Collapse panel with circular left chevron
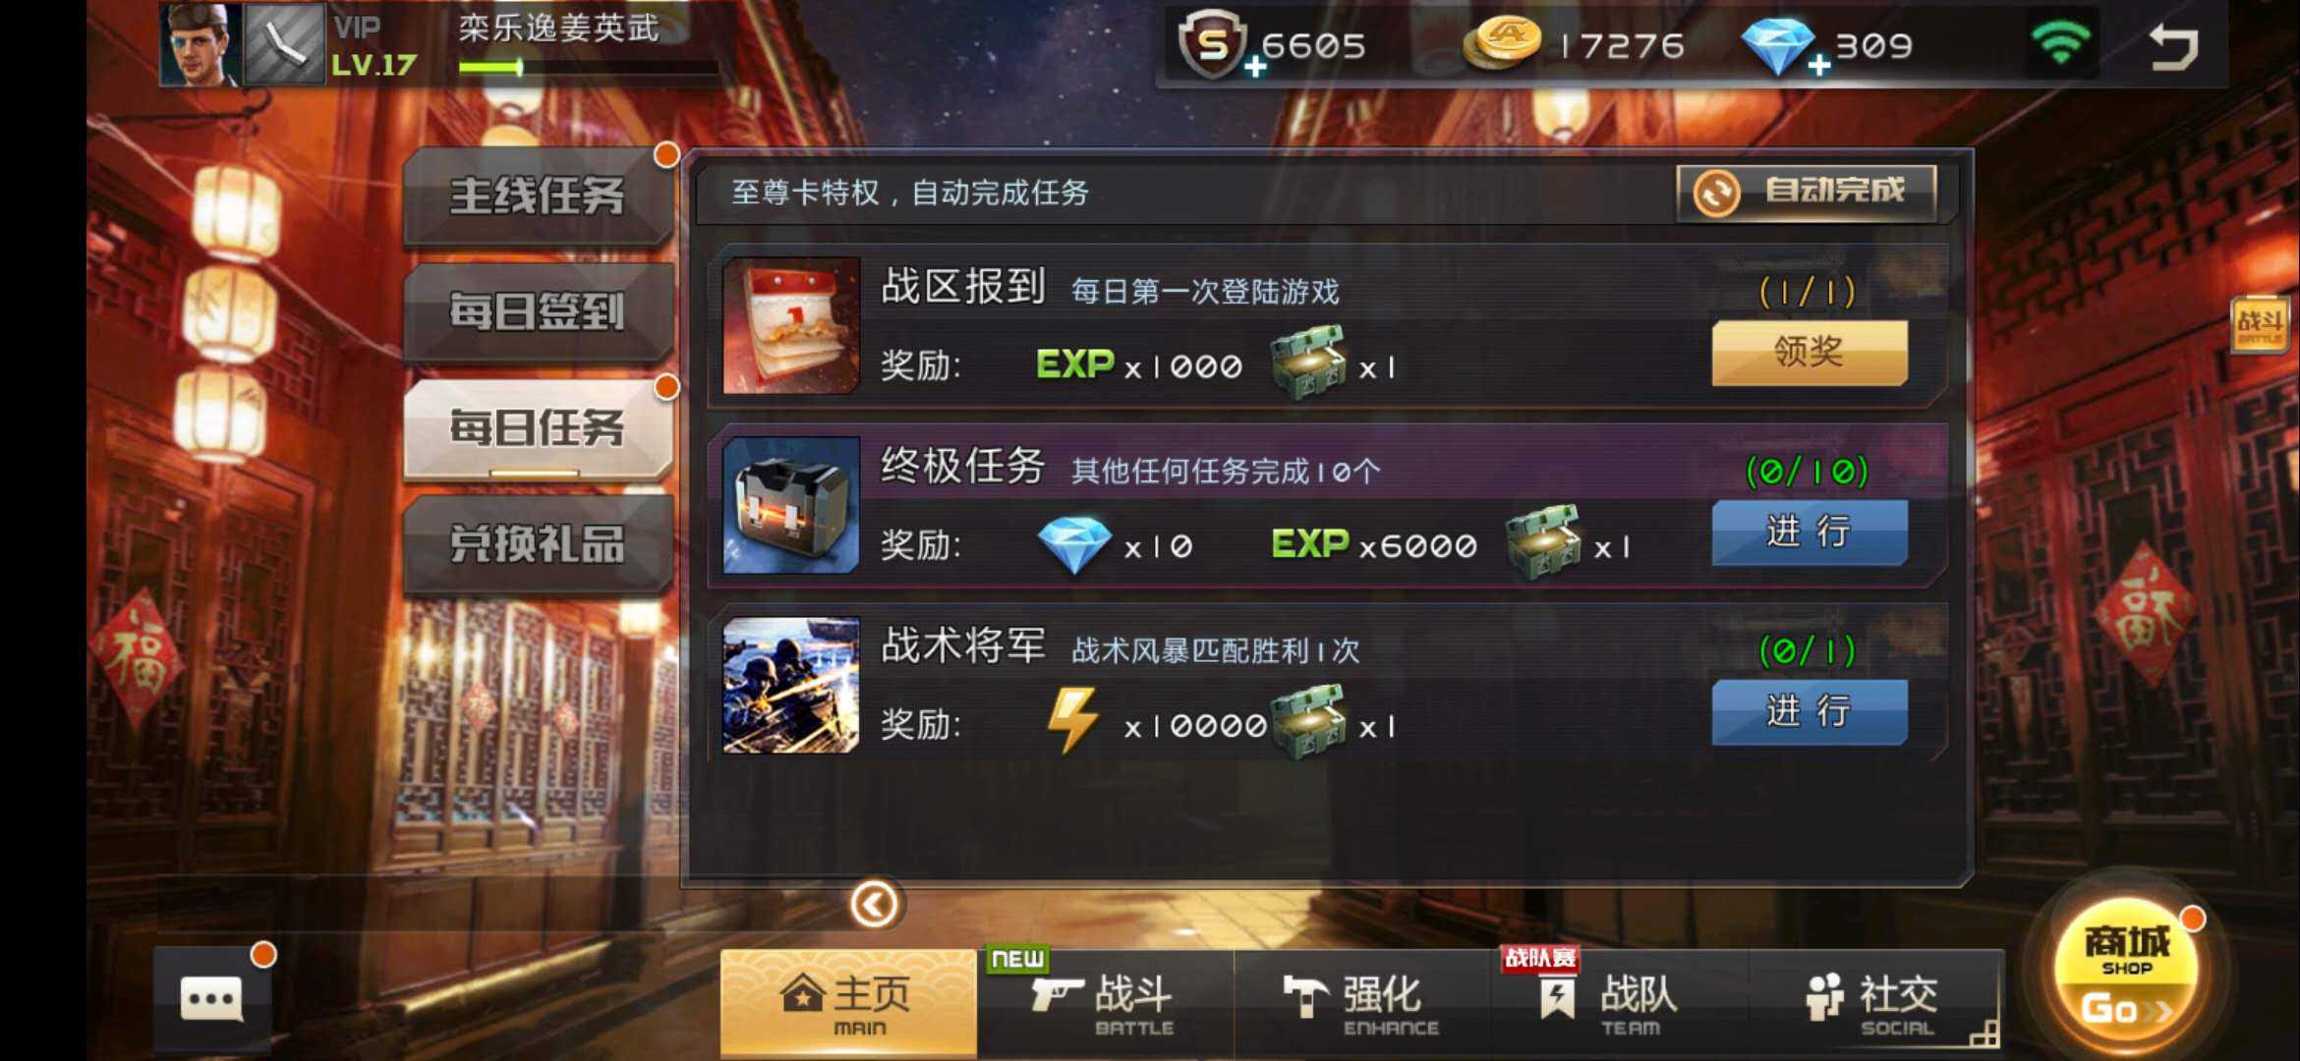 point(873,904)
